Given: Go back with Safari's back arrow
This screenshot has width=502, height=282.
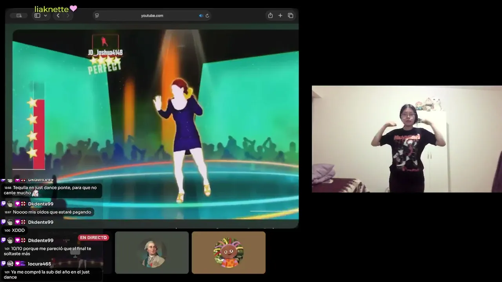Looking at the screenshot, I should coord(58,16).
